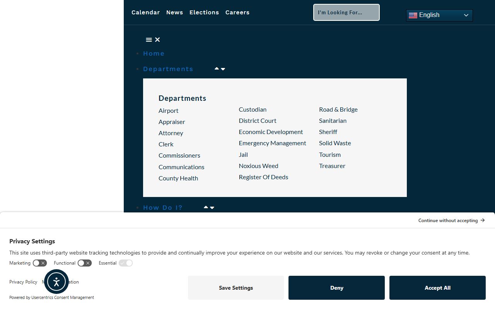Open the accessibility widget icon
This screenshot has height=309, width=495.
56,282
